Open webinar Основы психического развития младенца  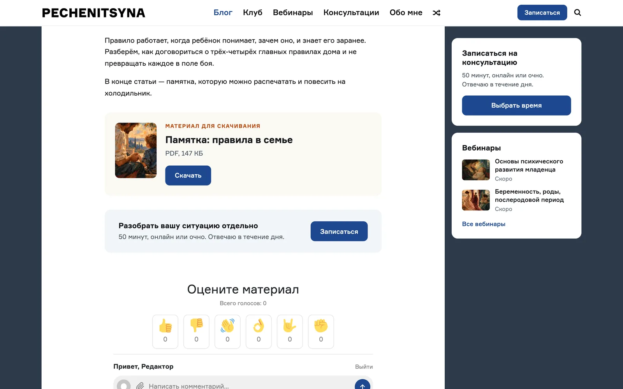529,165
